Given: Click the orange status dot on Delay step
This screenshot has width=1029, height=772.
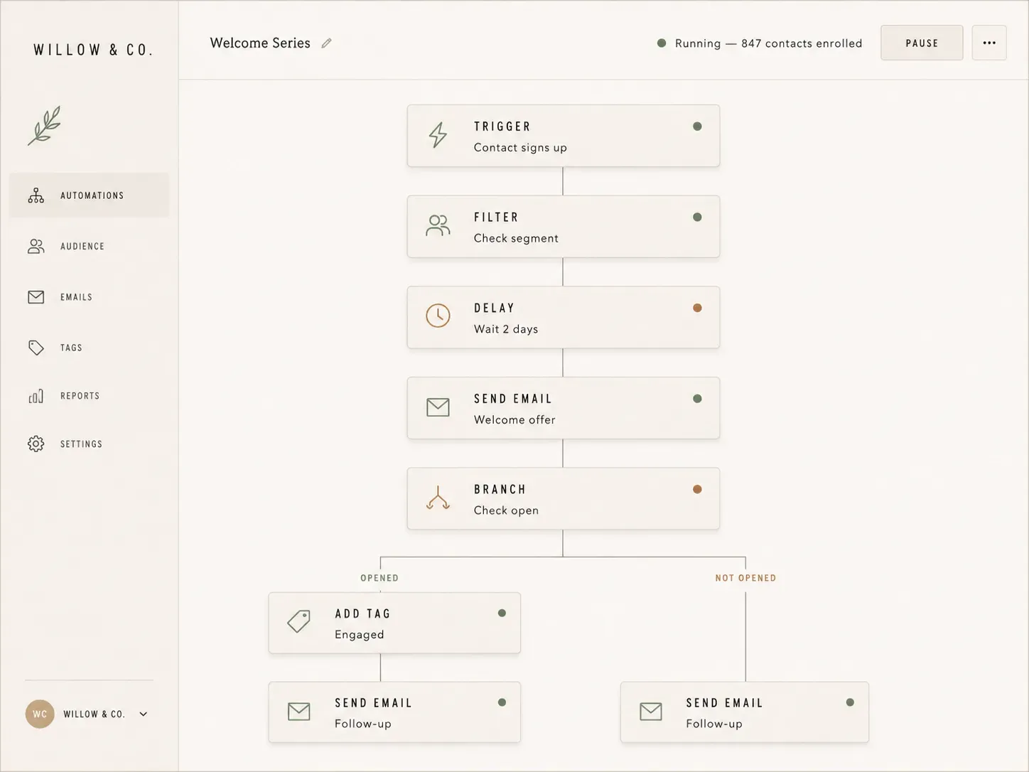Looking at the screenshot, I should (697, 308).
